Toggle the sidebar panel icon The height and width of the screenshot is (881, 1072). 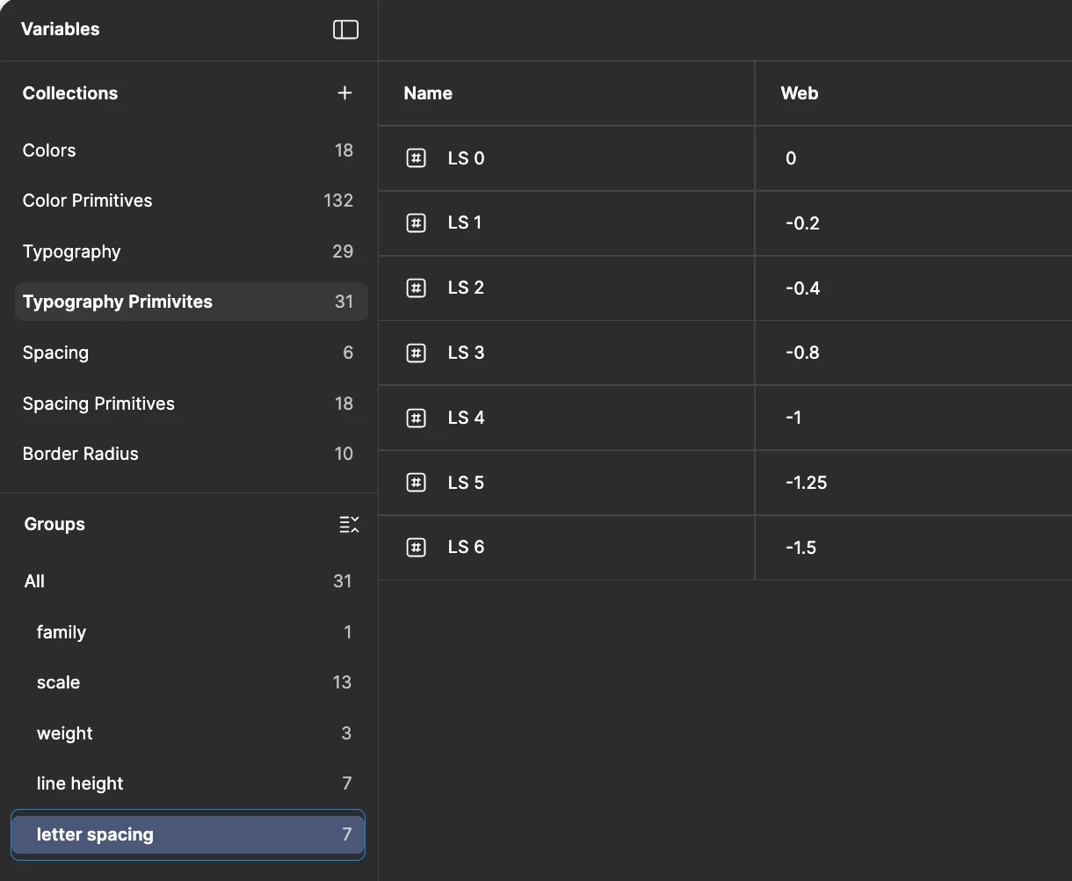pyautogui.click(x=345, y=30)
